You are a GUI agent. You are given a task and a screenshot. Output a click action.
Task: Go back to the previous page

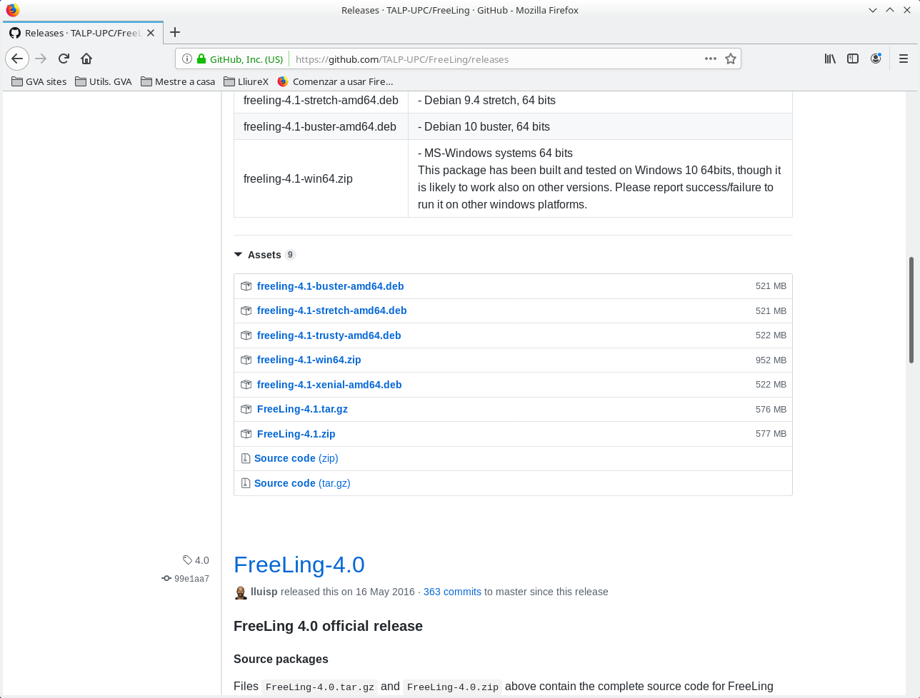click(x=17, y=59)
